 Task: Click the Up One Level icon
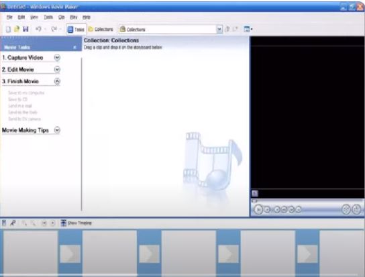(x=227, y=30)
